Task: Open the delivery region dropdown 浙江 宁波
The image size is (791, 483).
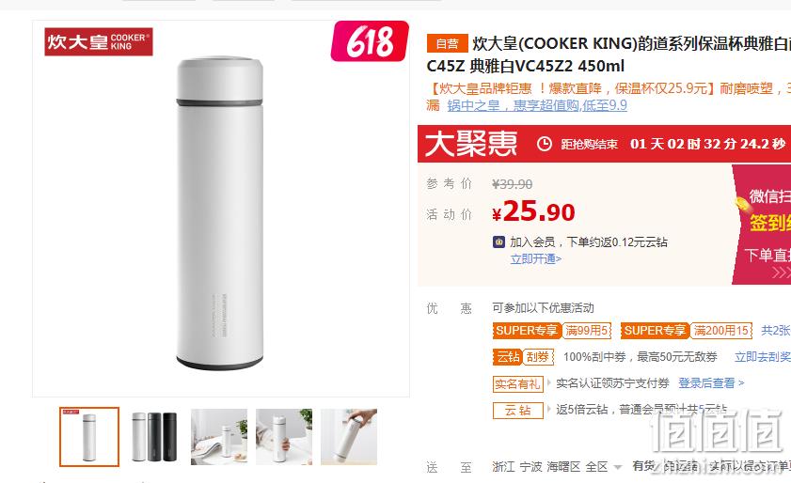Action: point(557,467)
